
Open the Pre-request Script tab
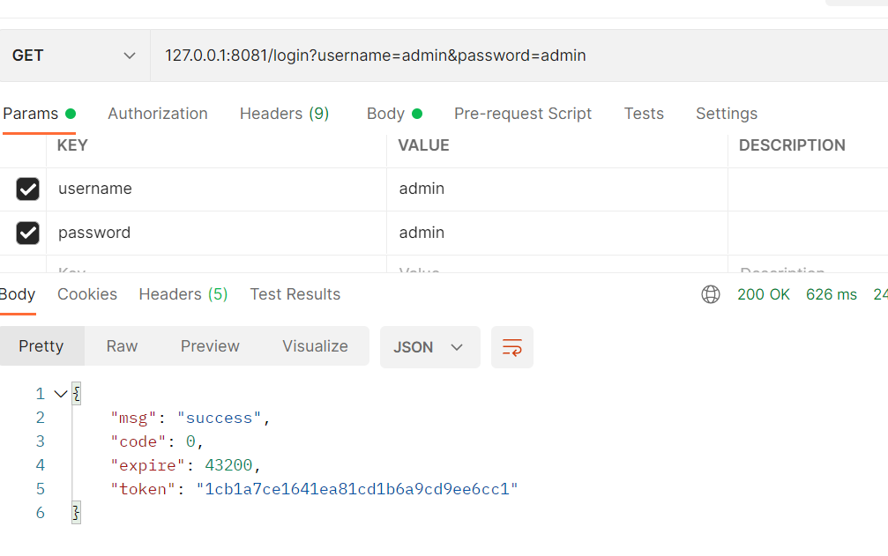coord(523,114)
